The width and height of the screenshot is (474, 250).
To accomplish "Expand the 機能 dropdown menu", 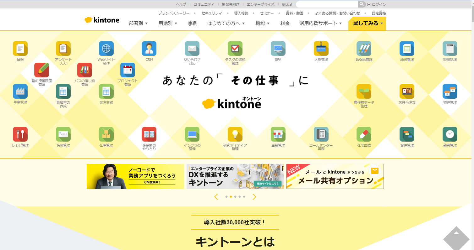I will (263, 23).
